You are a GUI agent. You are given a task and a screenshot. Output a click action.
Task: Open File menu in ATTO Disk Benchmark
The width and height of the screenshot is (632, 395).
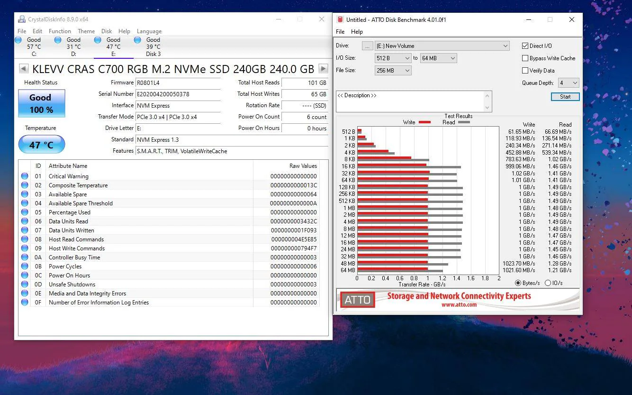pos(340,32)
